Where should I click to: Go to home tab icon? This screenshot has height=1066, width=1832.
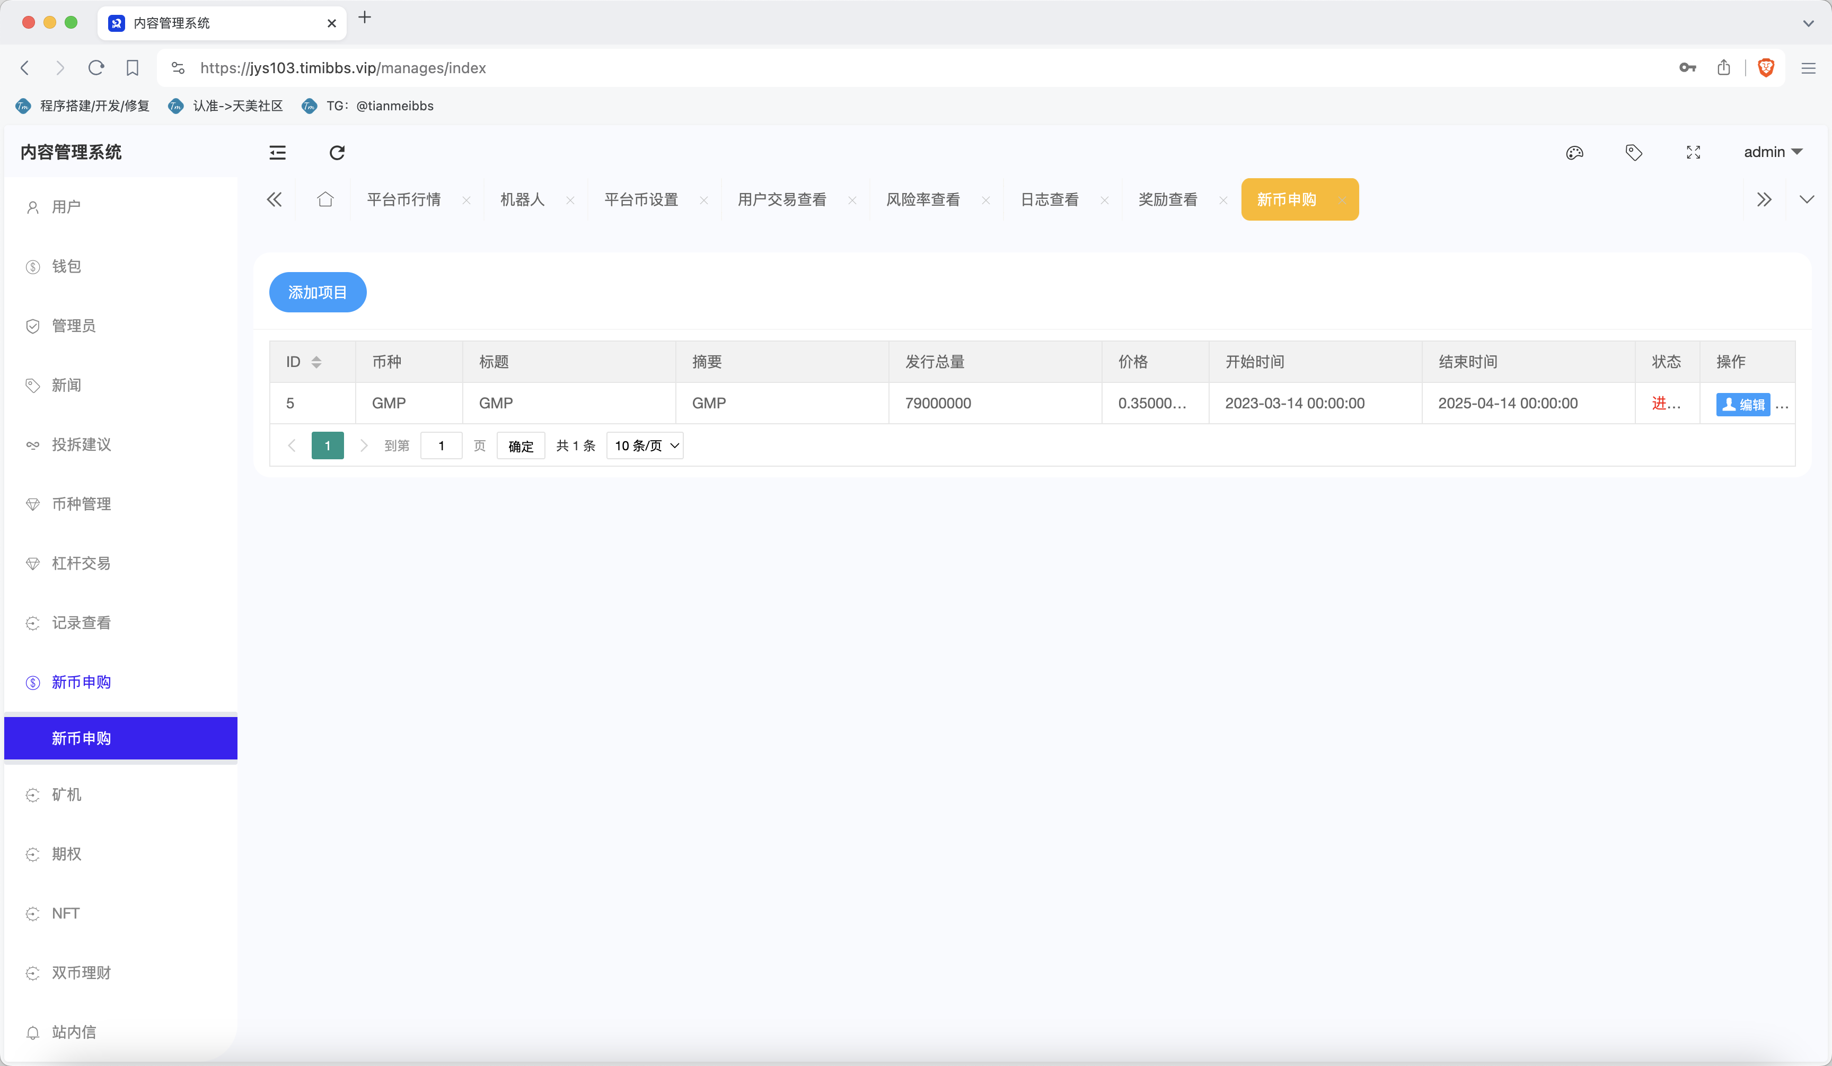tap(325, 199)
